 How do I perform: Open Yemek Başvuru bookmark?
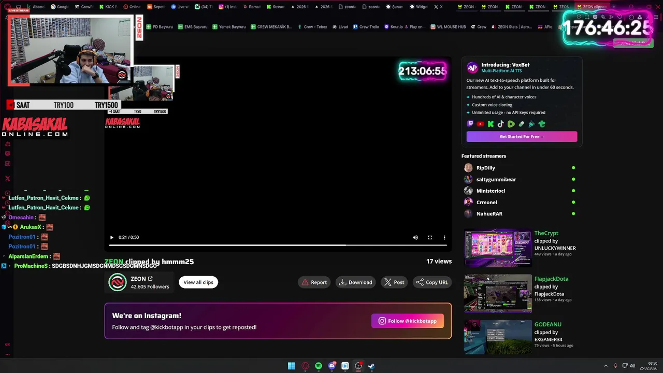point(228,26)
